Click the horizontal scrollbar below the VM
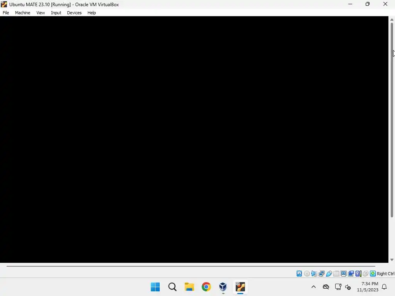The height and width of the screenshot is (296, 395). point(191,266)
